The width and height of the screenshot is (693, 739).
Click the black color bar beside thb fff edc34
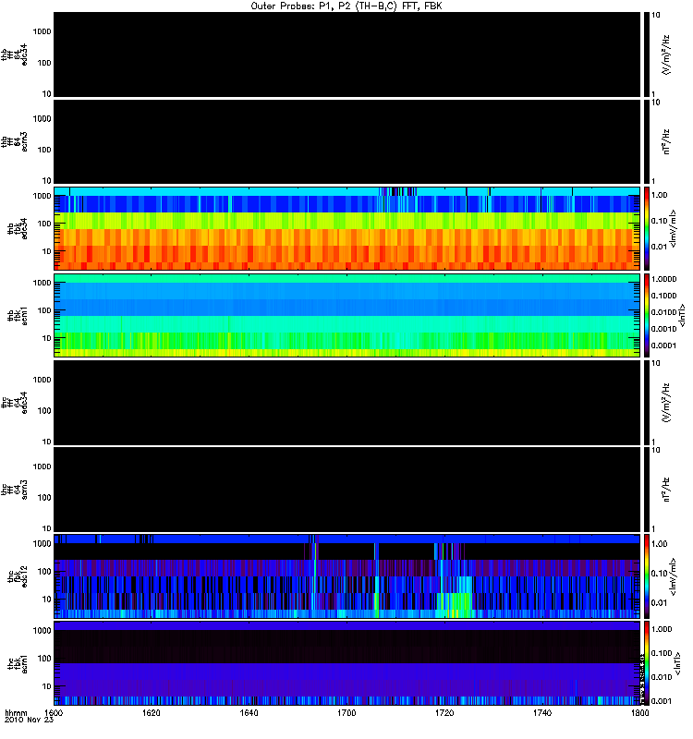(646, 55)
